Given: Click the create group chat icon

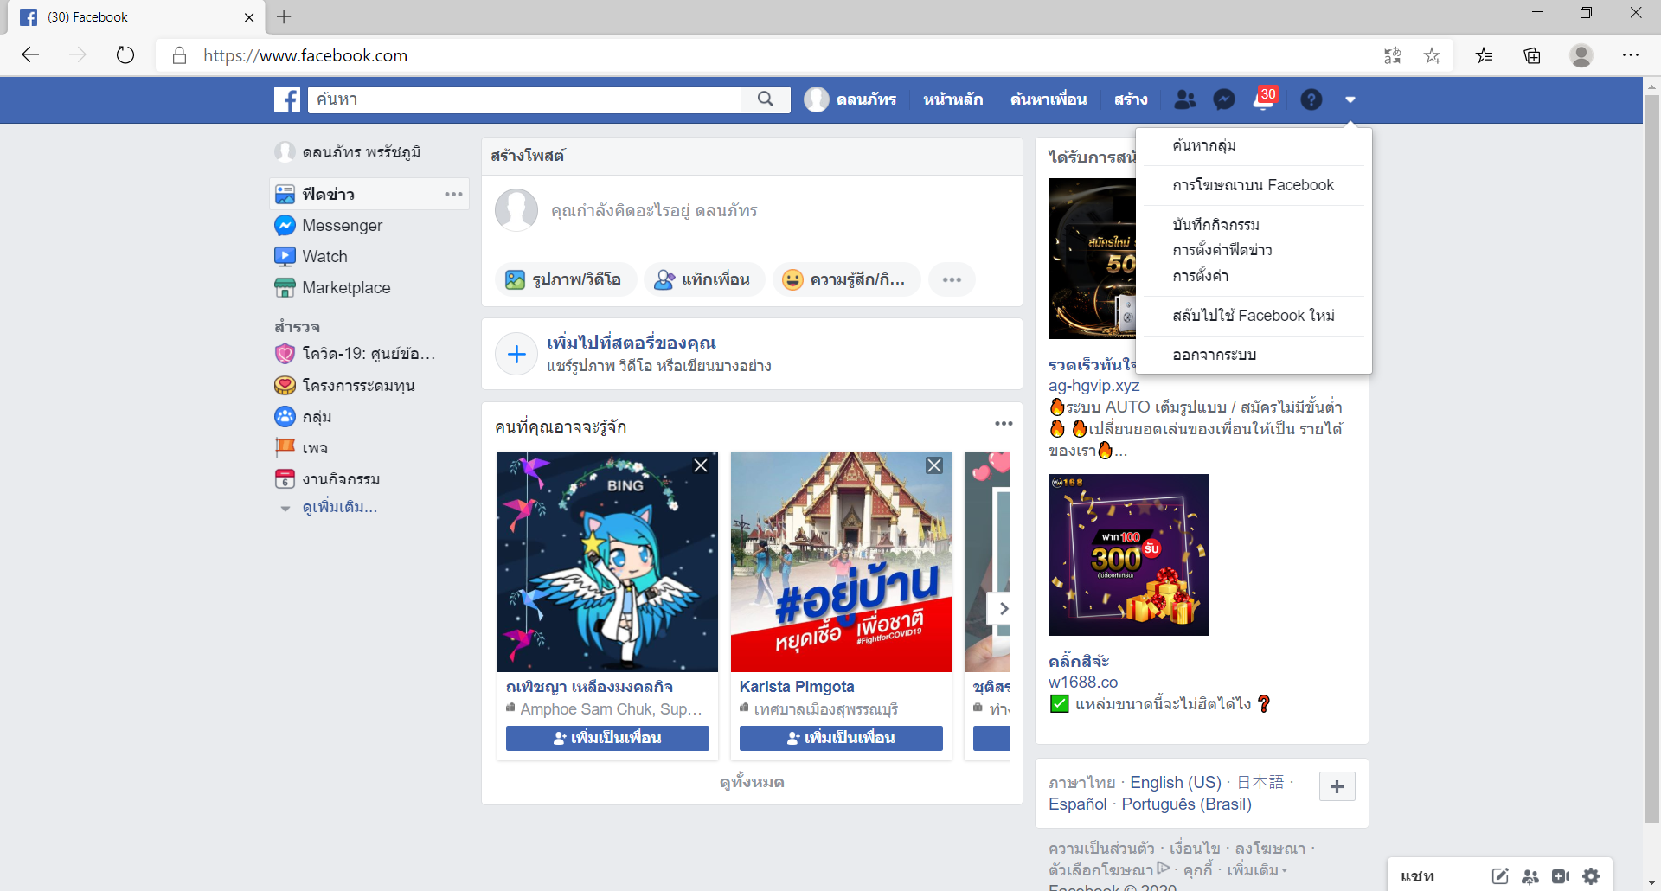Looking at the screenshot, I should coord(1530,876).
